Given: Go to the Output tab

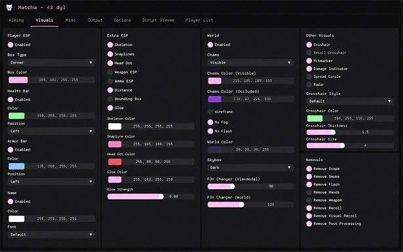Looking at the screenshot, I should [x=95, y=20].
